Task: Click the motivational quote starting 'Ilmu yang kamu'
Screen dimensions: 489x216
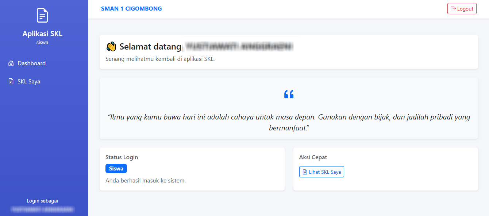Action: pos(289,123)
